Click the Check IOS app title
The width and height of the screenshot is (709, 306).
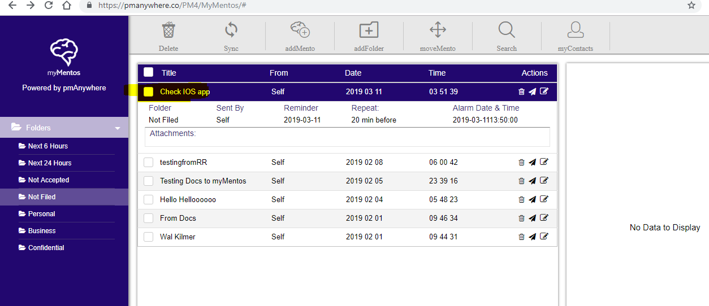(x=185, y=91)
